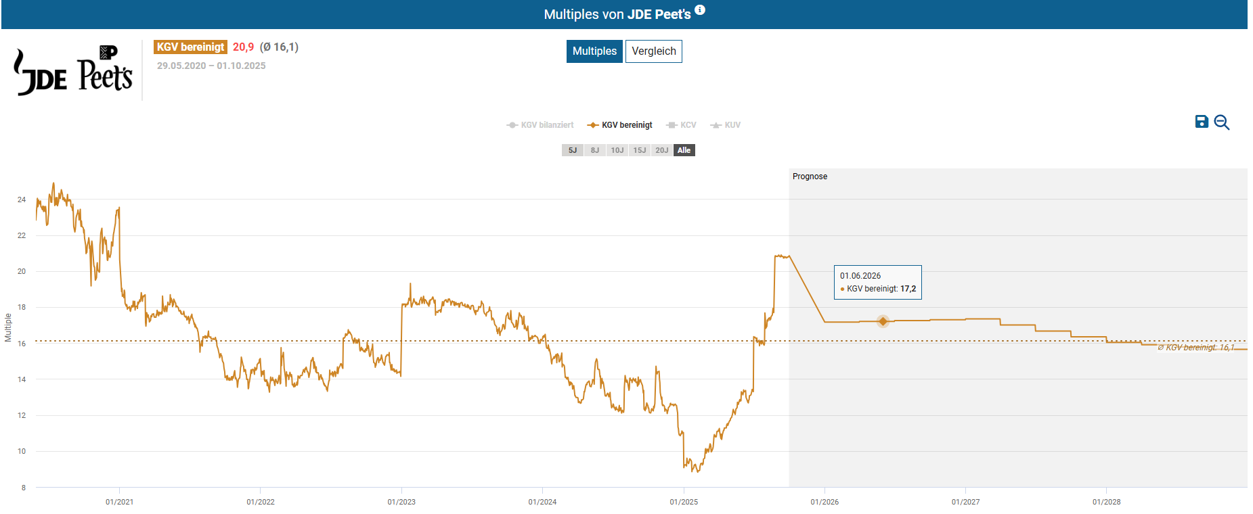
Task: Click the JDE Peet's company logo
Action: coord(73,71)
